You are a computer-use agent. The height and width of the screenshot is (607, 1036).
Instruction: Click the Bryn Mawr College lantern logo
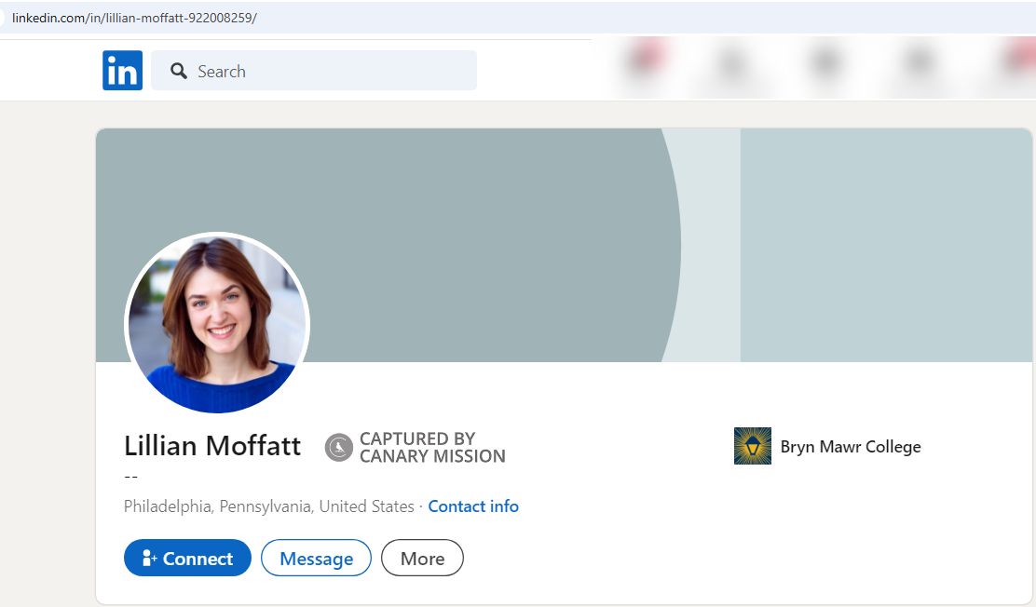[752, 447]
